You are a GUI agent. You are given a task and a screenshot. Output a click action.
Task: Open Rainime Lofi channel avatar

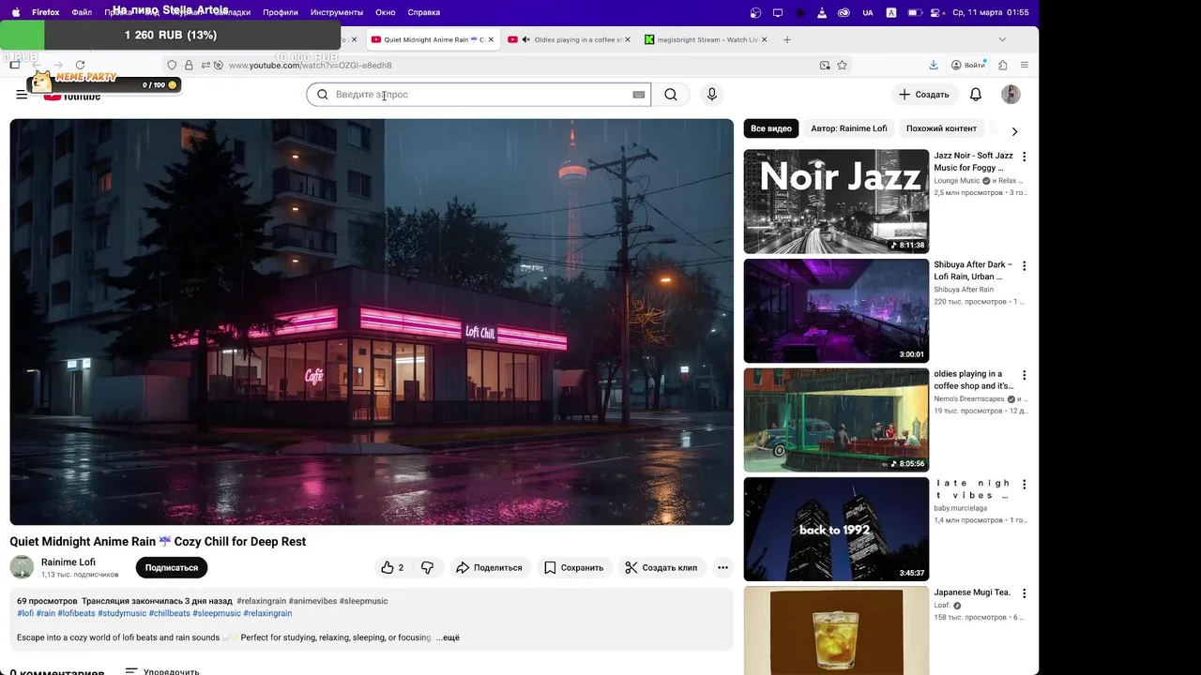pyautogui.click(x=22, y=567)
